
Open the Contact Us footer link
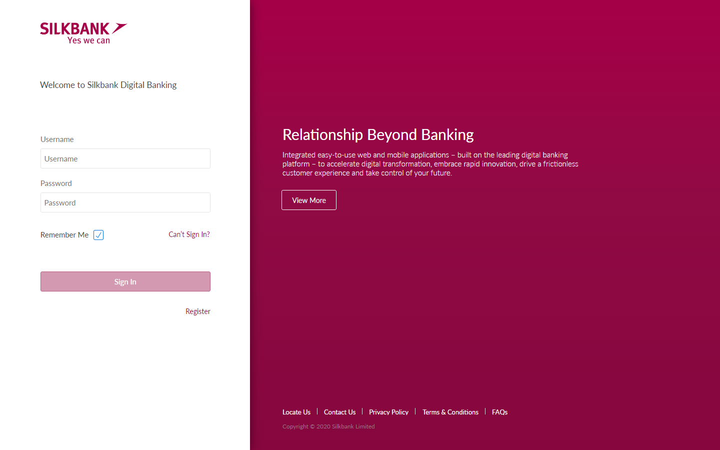tap(339, 412)
